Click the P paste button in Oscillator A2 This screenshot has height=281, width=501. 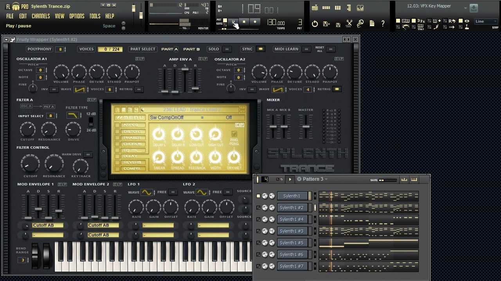342,59
